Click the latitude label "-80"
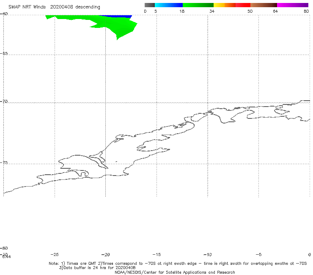 tap(4, 248)
